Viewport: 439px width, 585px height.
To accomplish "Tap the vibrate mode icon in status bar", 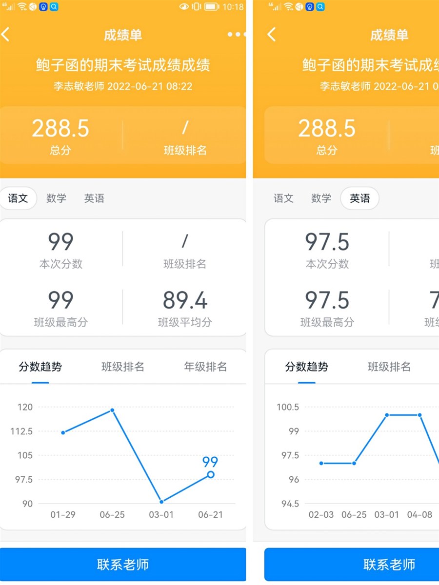I will [197, 7].
